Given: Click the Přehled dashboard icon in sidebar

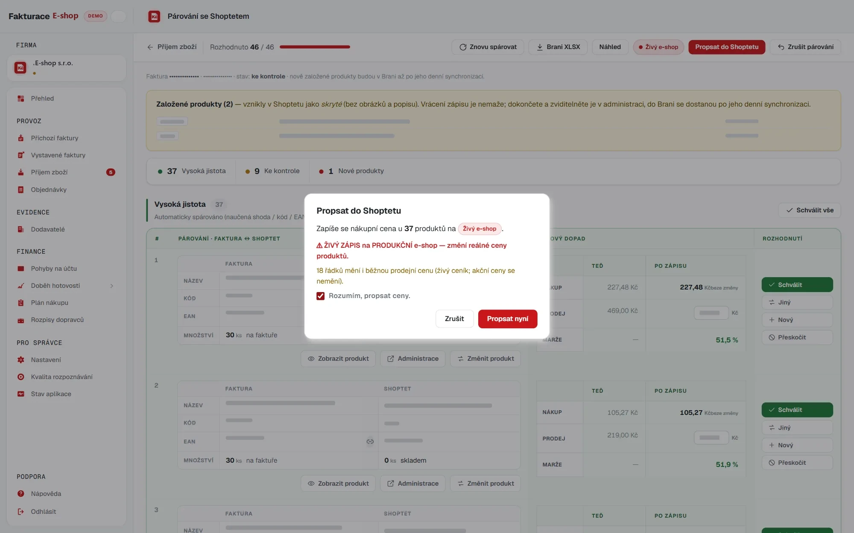Looking at the screenshot, I should 20,98.
